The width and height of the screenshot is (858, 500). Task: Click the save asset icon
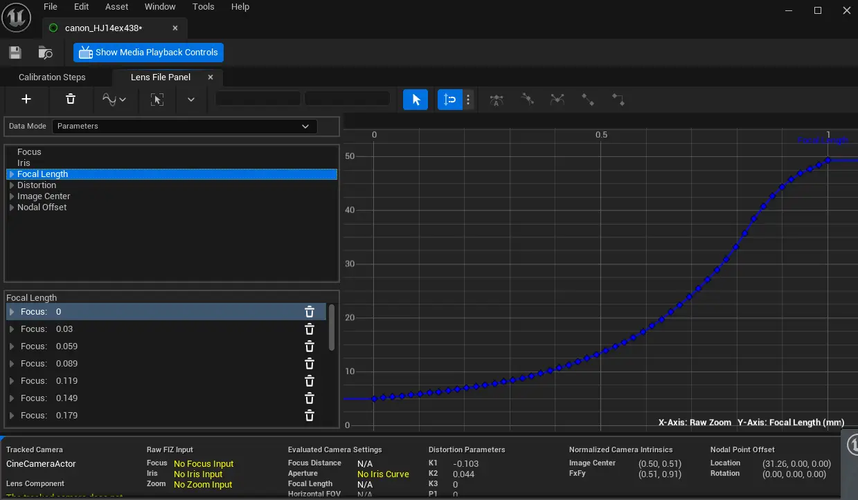[15, 53]
